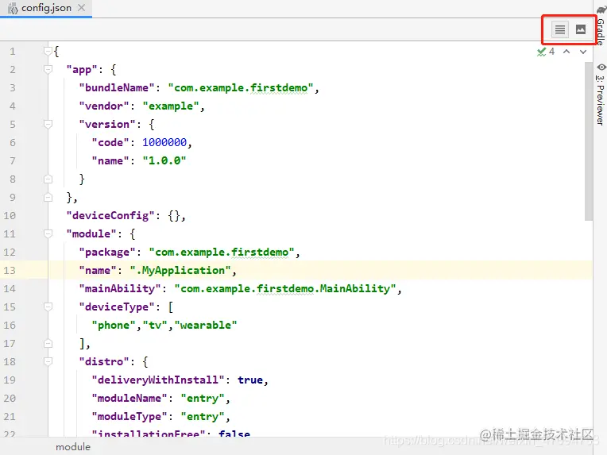Click the true value on line 19
607x455 pixels.
(x=250, y=380)
